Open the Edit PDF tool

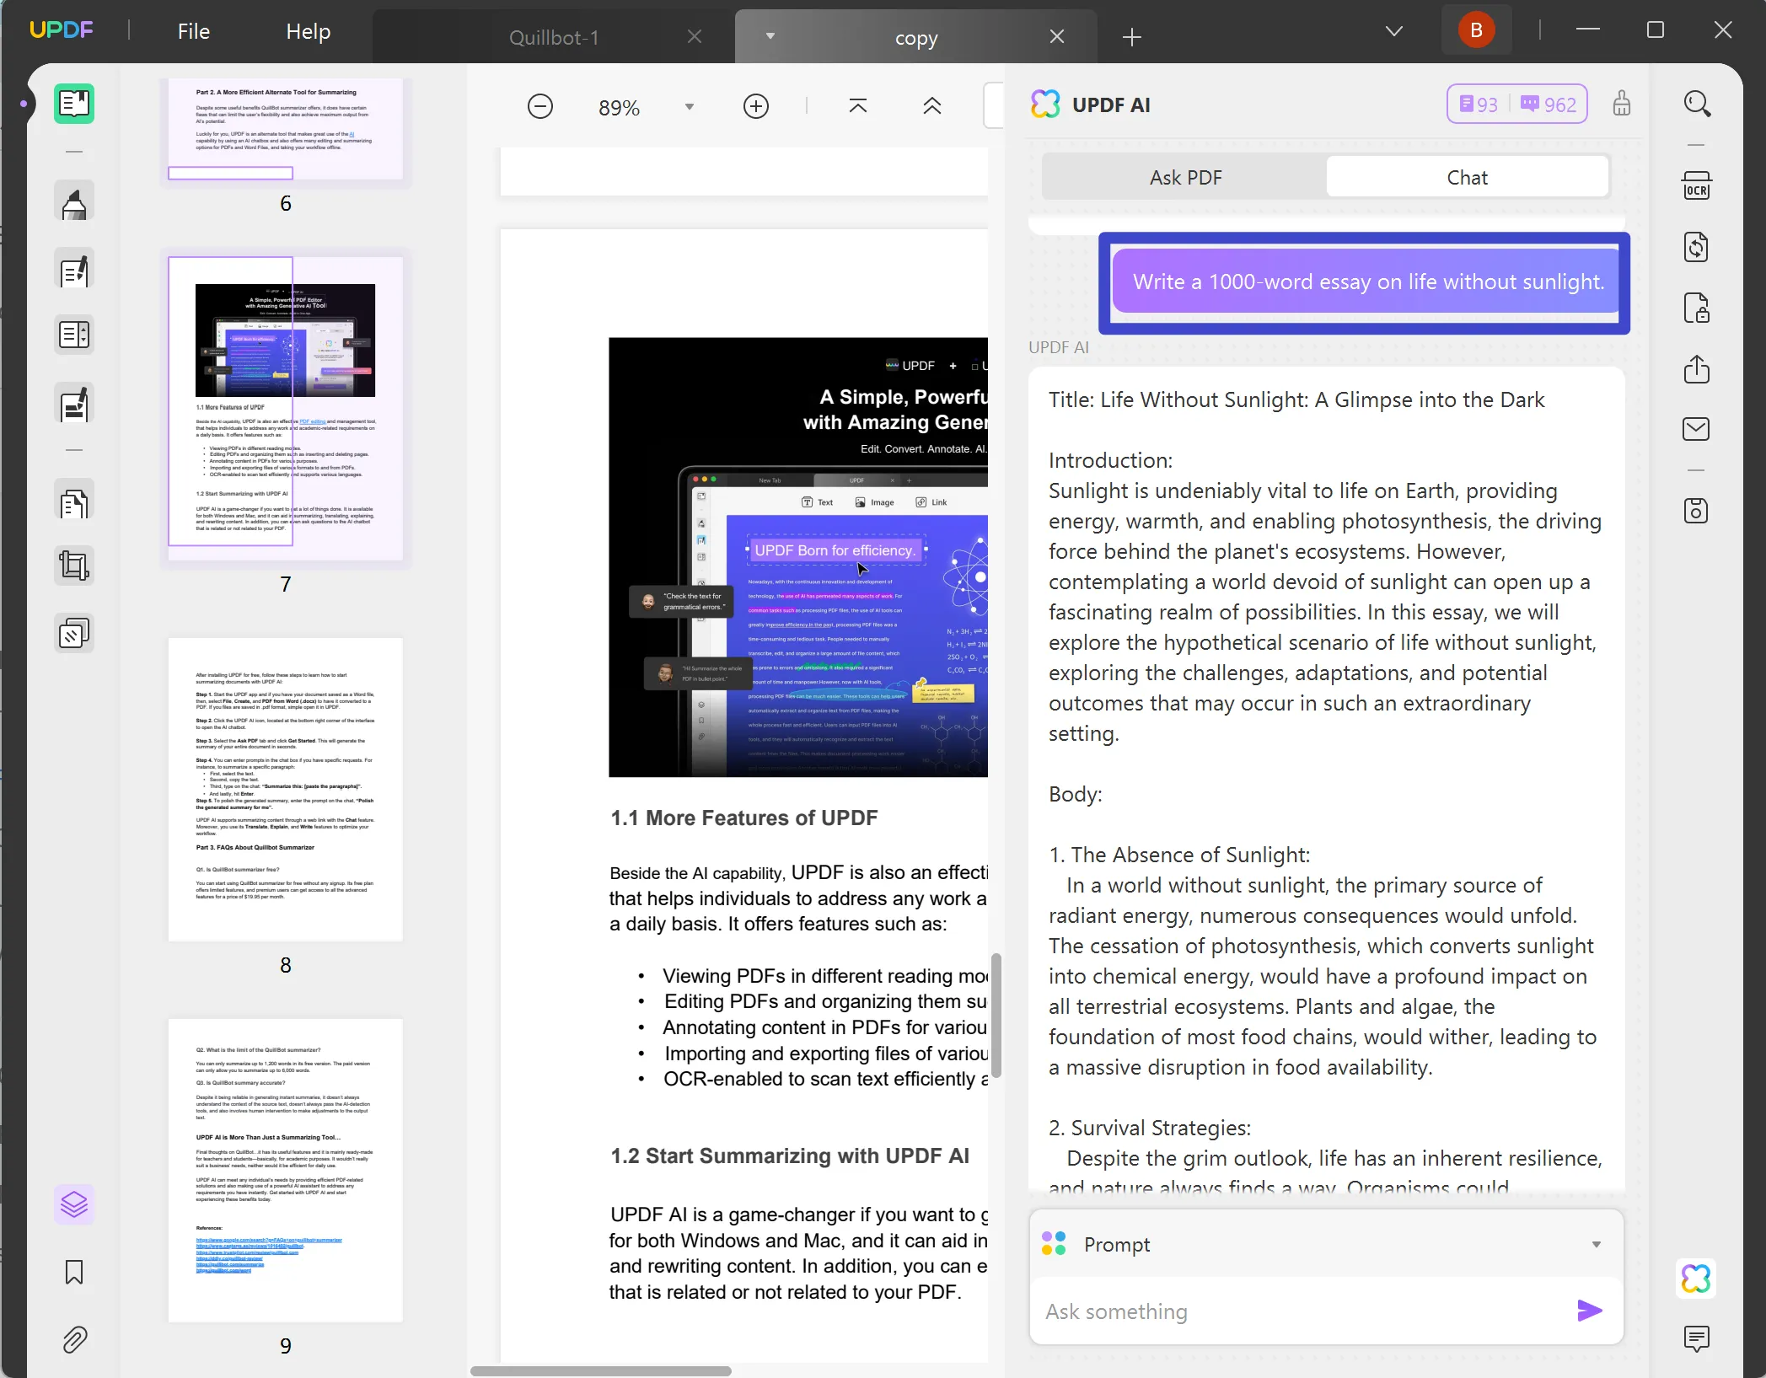[74, 270]
